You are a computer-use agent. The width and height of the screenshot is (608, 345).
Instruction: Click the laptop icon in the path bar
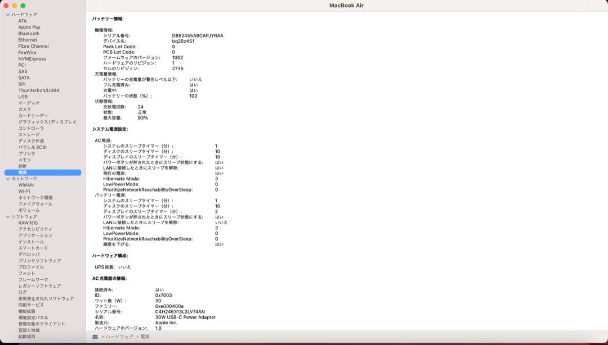(x=95, y=337)
